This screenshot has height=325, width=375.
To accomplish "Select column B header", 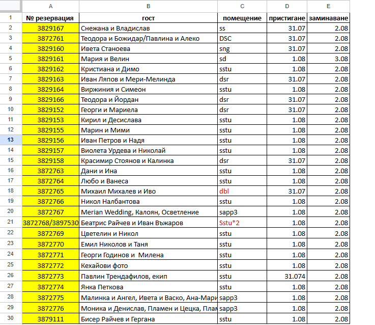I will (x=148, y=6).
